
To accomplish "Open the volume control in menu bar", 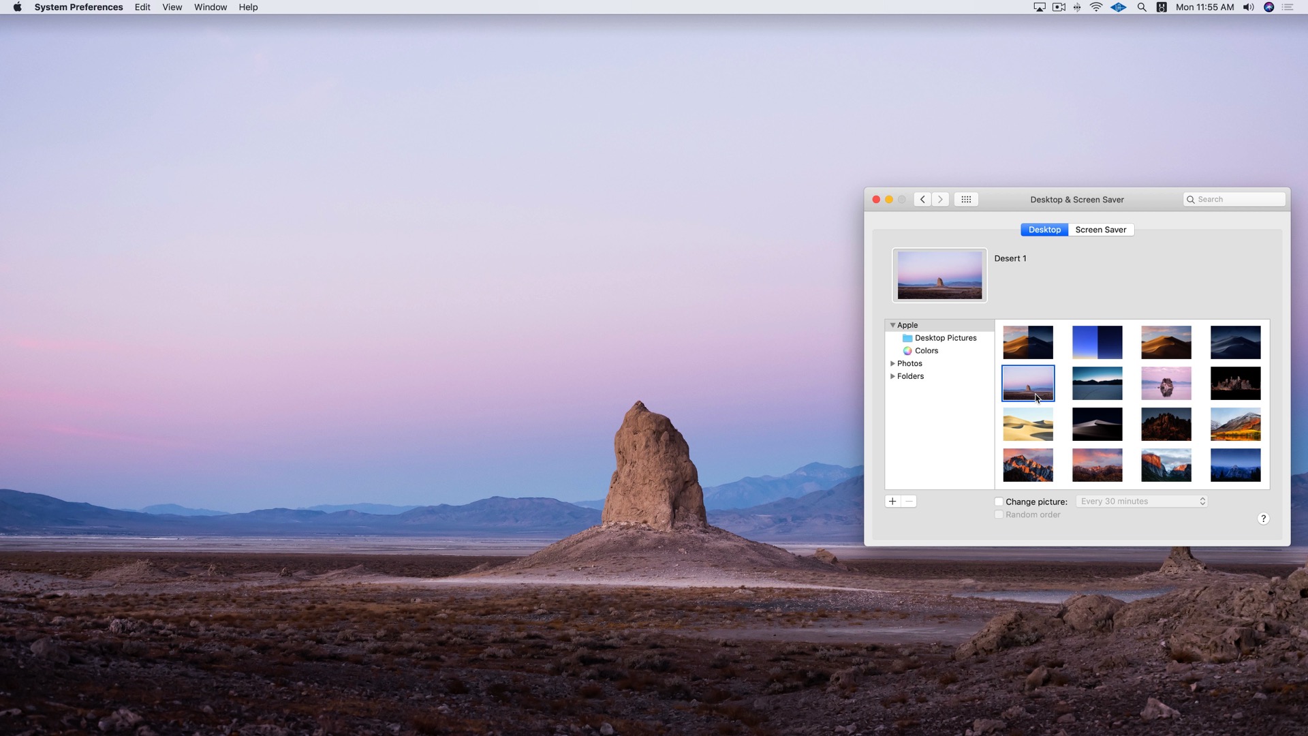I will point(1248,7).
